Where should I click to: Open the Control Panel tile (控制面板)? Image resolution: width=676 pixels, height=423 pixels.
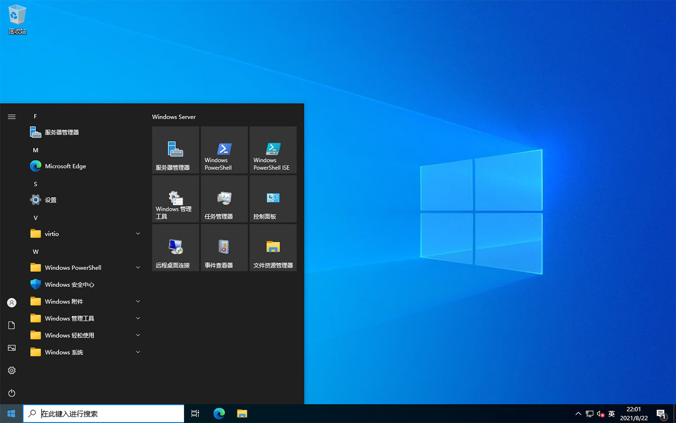coord(273,199)
